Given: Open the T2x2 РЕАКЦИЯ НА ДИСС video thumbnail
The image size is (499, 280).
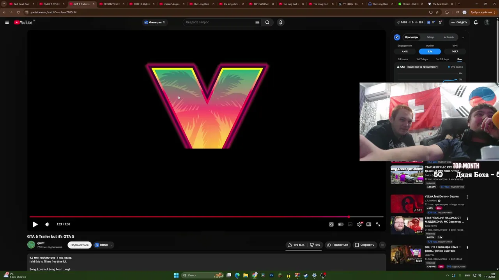Looking at the screenshot, I should pyautogui.click(x=407, y=225).
